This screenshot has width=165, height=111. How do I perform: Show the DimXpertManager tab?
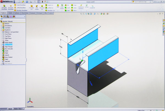pyautogui.click(x=11, y=16)
